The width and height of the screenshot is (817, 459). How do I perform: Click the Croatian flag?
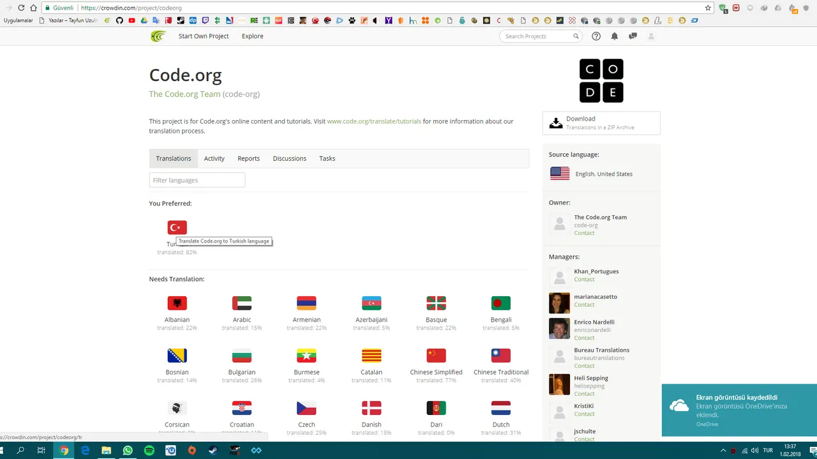coord(242,408)
